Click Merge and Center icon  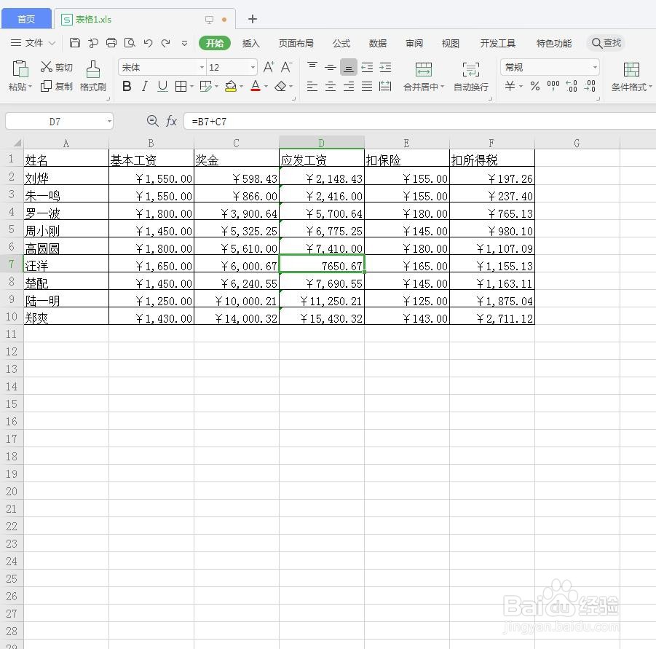(x=424, y=69)
